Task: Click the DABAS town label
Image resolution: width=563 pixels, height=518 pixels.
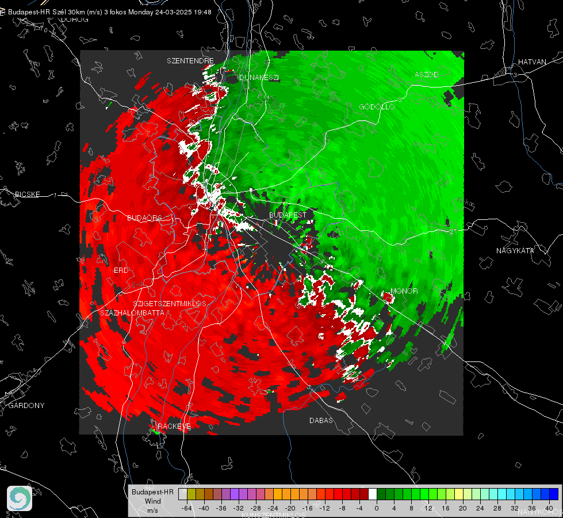Action: tap(321, 420)
